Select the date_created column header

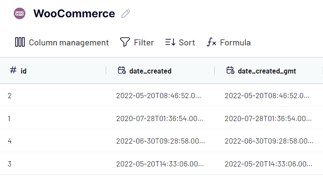click(x=160, y=71)
